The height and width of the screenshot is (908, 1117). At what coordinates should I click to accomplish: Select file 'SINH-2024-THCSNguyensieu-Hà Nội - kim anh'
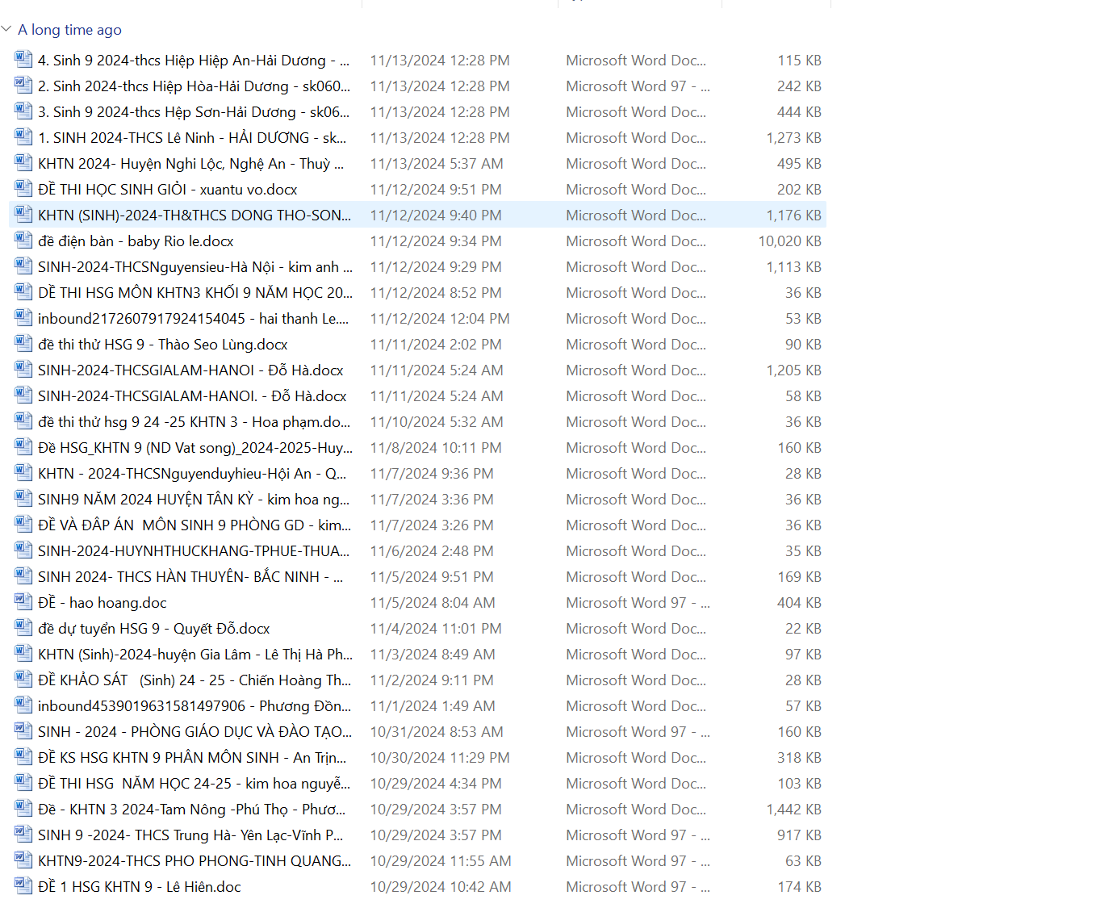195,267
